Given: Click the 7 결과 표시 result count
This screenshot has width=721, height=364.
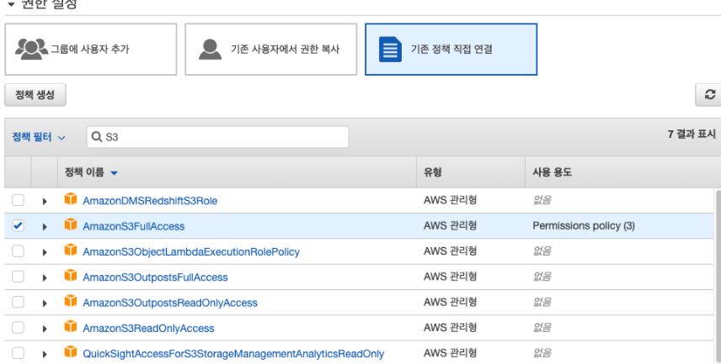Looking at the screenshot, I should click(x=692, y=134).
